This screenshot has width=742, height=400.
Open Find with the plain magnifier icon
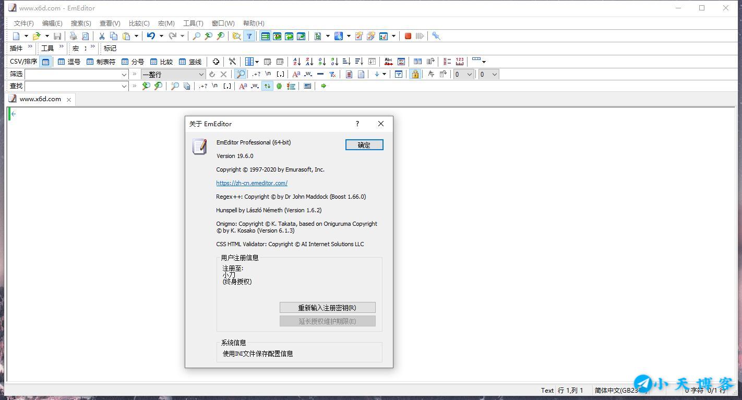(196, 36)
